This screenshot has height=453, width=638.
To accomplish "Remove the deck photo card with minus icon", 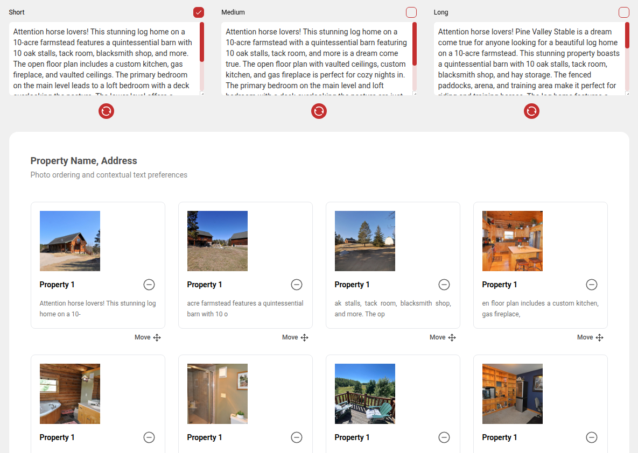I will [x=444, y=437].
